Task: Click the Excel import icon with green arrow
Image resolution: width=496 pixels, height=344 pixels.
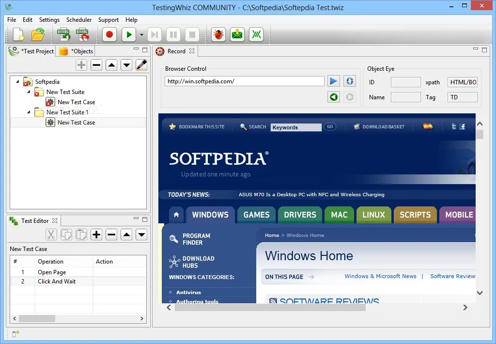Action: click(x=63, y=34)
